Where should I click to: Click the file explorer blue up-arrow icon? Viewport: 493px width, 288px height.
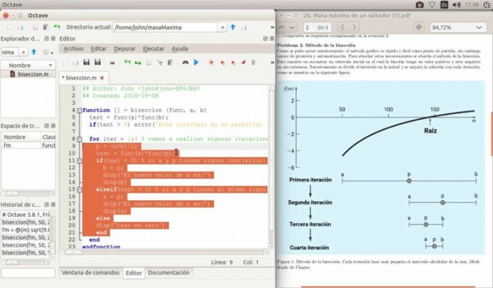click(34, 52)
